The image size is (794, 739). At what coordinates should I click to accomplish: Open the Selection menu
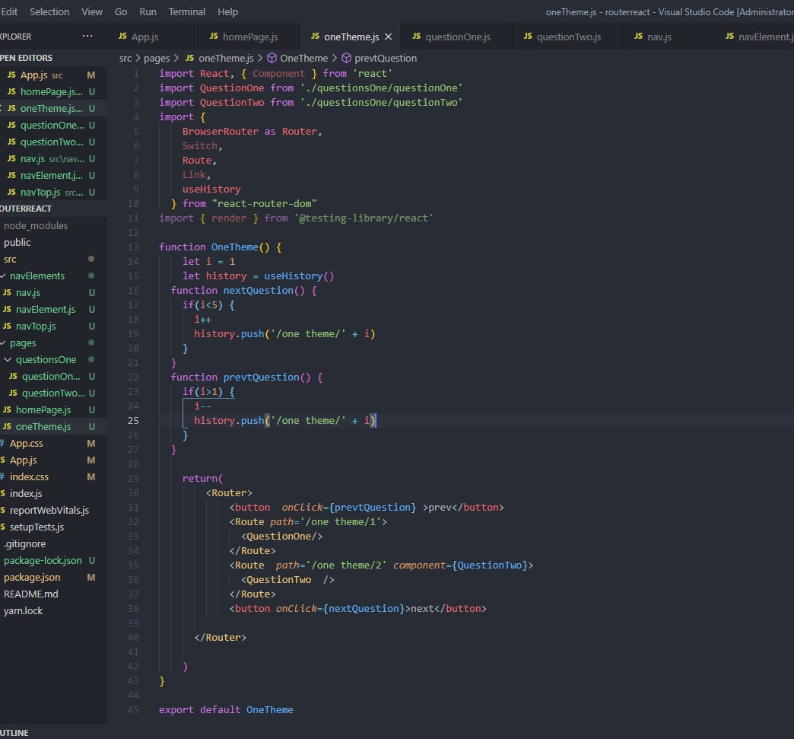point(49,11)
